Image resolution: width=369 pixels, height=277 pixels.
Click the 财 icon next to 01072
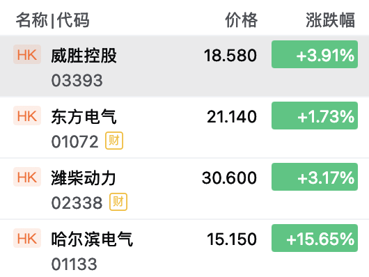coord(114,141)
